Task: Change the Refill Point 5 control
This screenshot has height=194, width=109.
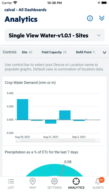Action: (85, 52)
